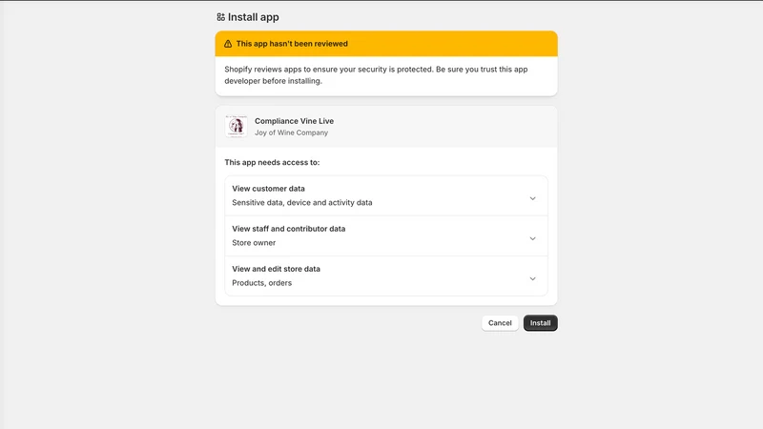This screenshot has height=429, width=763.
Task: Click Joy of Wine Company developer name
Action: coord(291,133)
